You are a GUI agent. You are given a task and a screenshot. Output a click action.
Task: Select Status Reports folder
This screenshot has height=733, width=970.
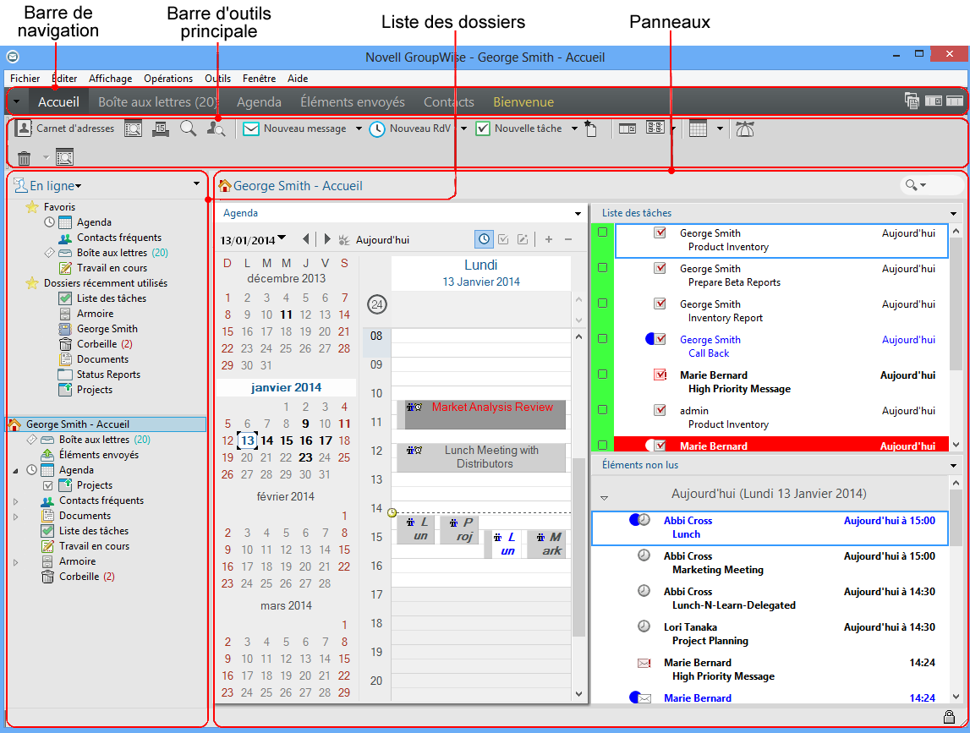(x=108, y=375)
